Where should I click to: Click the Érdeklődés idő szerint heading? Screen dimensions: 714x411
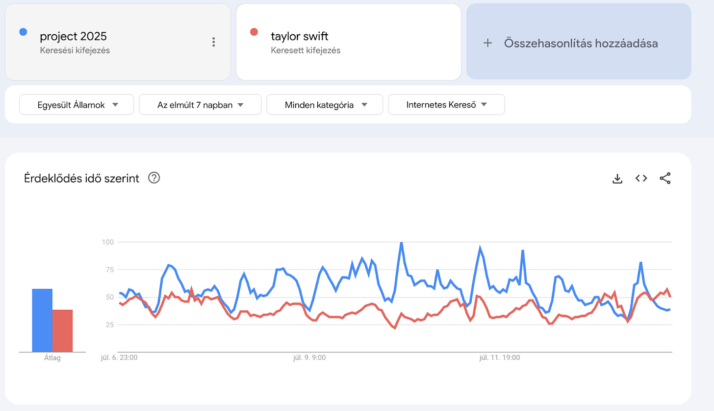(x=81, y=179)
